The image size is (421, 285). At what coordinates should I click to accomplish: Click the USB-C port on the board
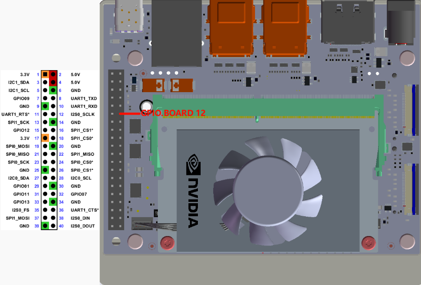129,16
